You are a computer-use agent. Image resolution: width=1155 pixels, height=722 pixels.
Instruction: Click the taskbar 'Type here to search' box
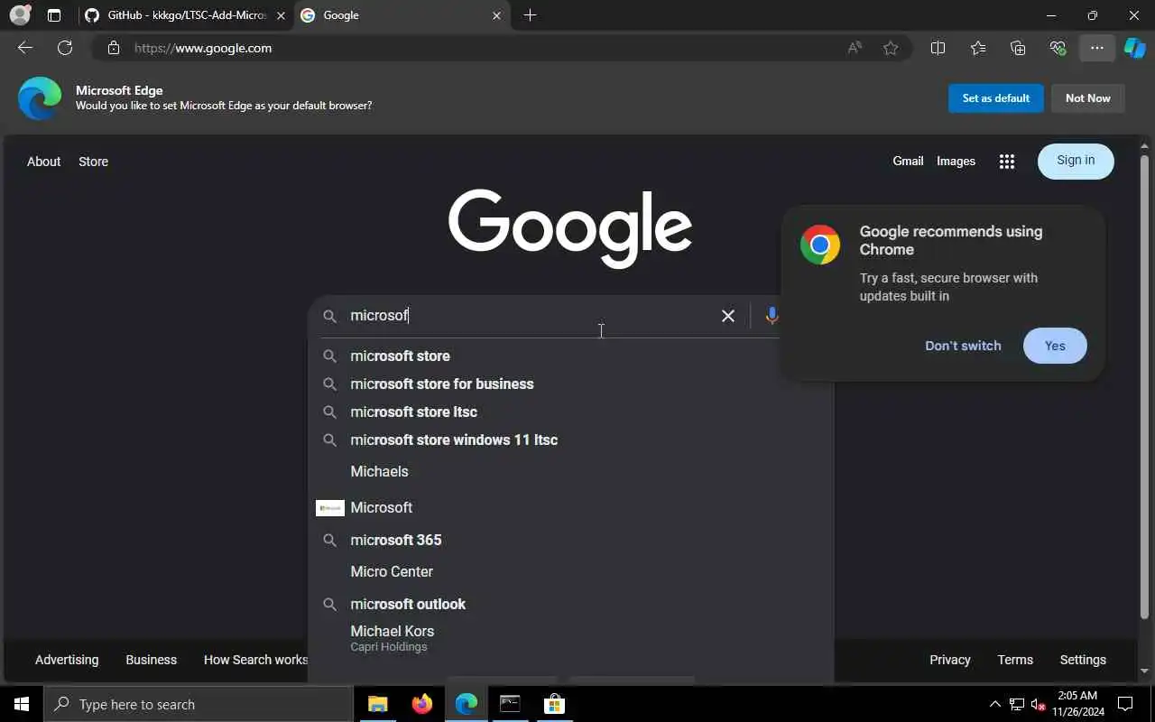199,704
